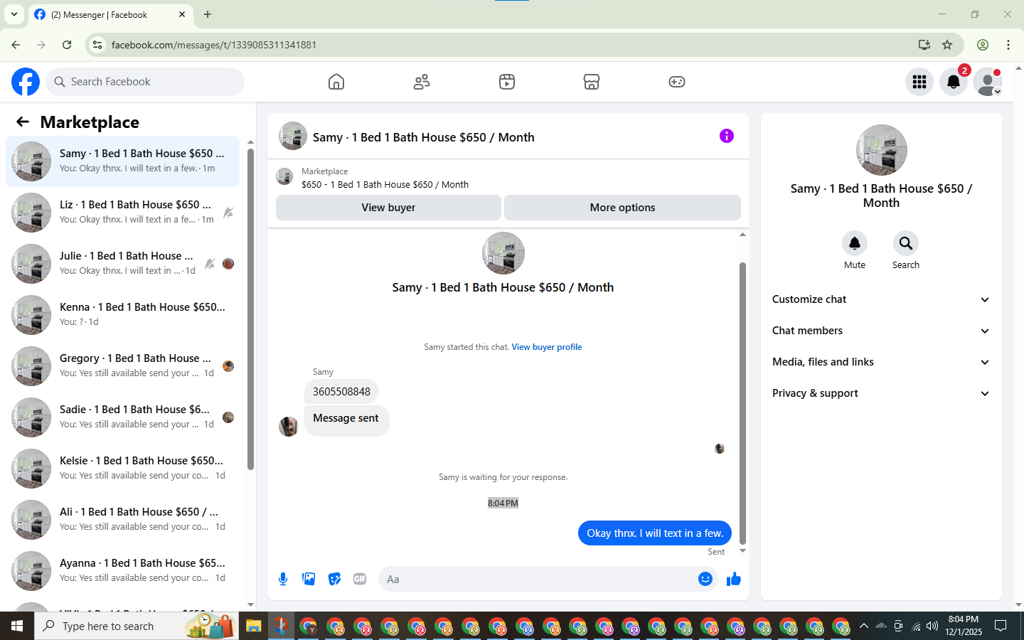This screenshot has width=1024, height=640.
Task: Open a new browser tab
Action: pyautogui.click(x=208, y=14)
